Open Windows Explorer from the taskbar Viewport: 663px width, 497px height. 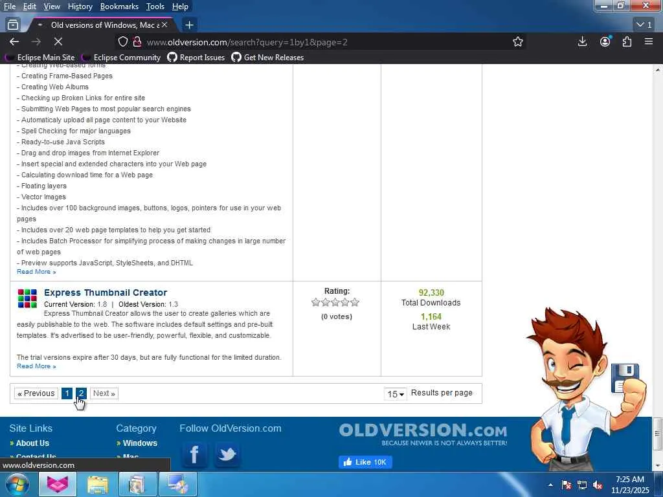(x=97, y=484)
